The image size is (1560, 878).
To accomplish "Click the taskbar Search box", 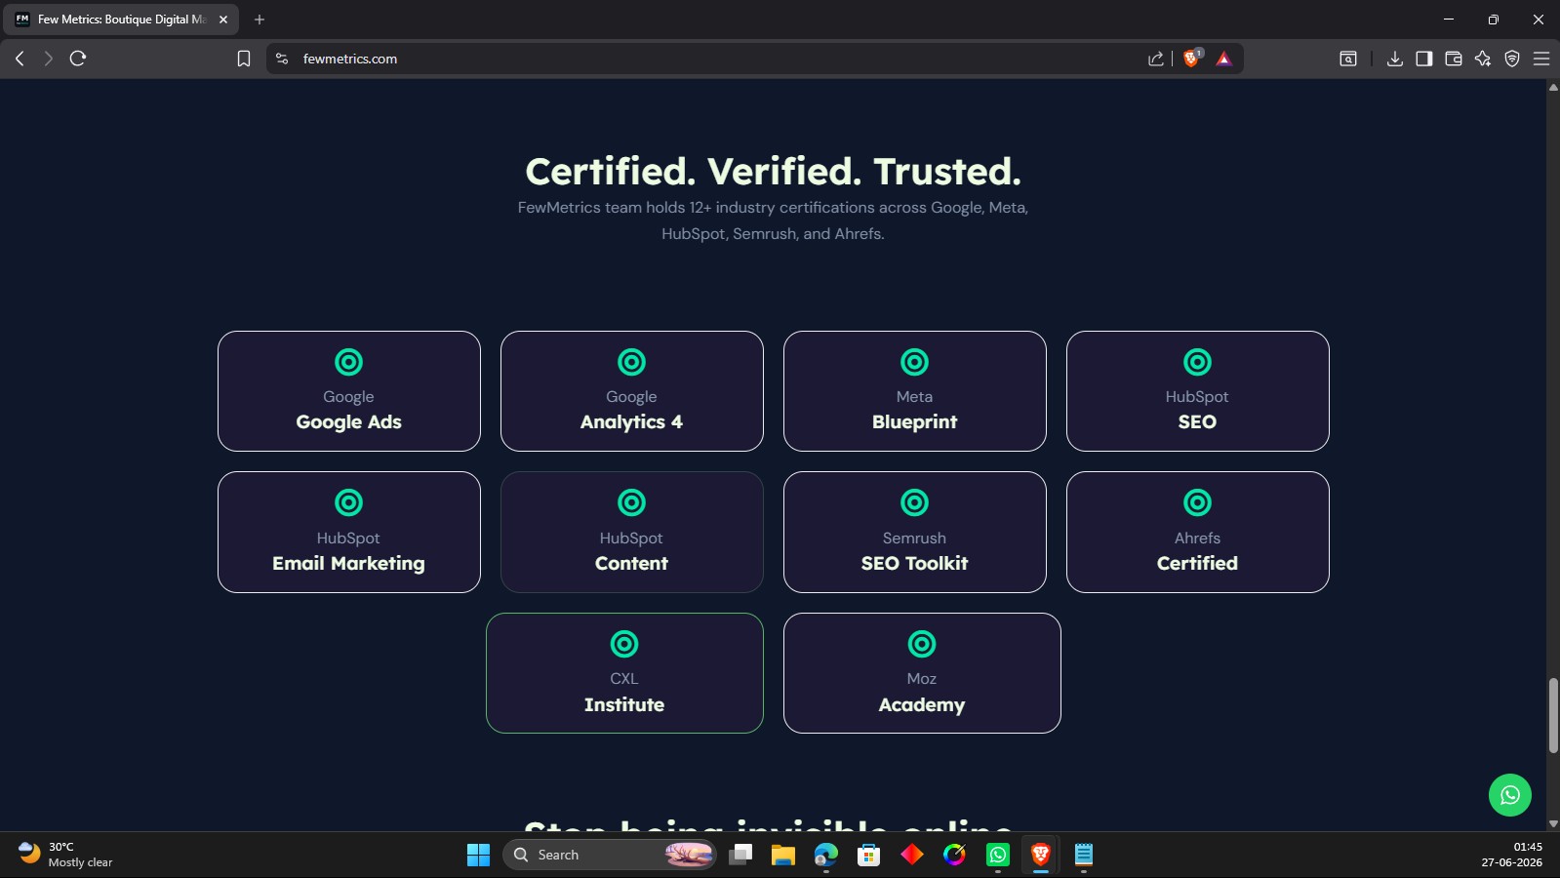I will (x=610, y=855).
